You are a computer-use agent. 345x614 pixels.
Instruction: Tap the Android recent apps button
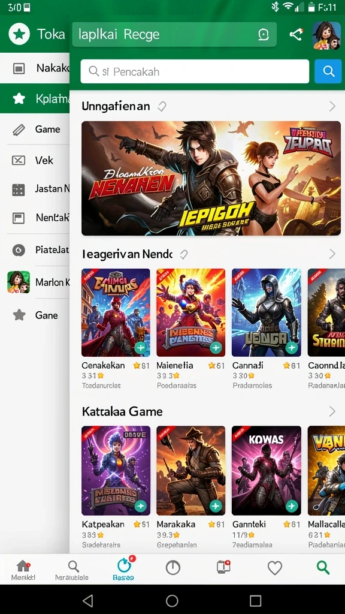coord(255,600)
